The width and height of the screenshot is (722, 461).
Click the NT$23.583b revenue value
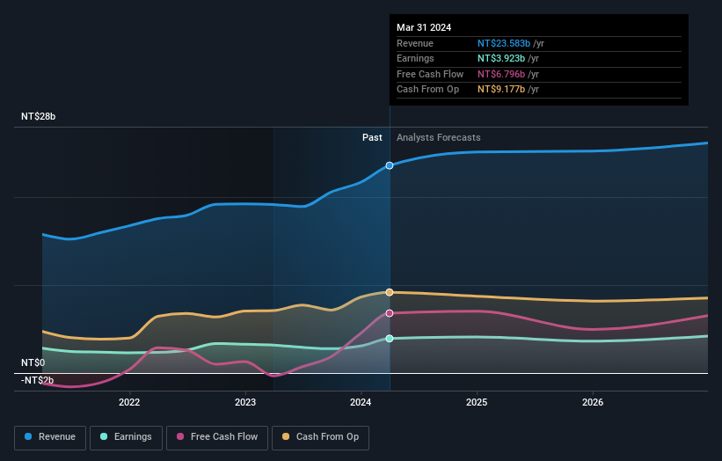504,43
